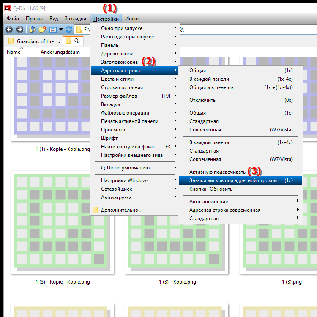This screenshot has width=317, height=317.
Task: Open Q-Dir по умолчанию submenu
Action: pyautogui.click(x=134, y=168)
